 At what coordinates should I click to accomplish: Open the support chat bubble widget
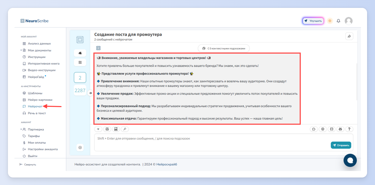click(x=350, y=160)
